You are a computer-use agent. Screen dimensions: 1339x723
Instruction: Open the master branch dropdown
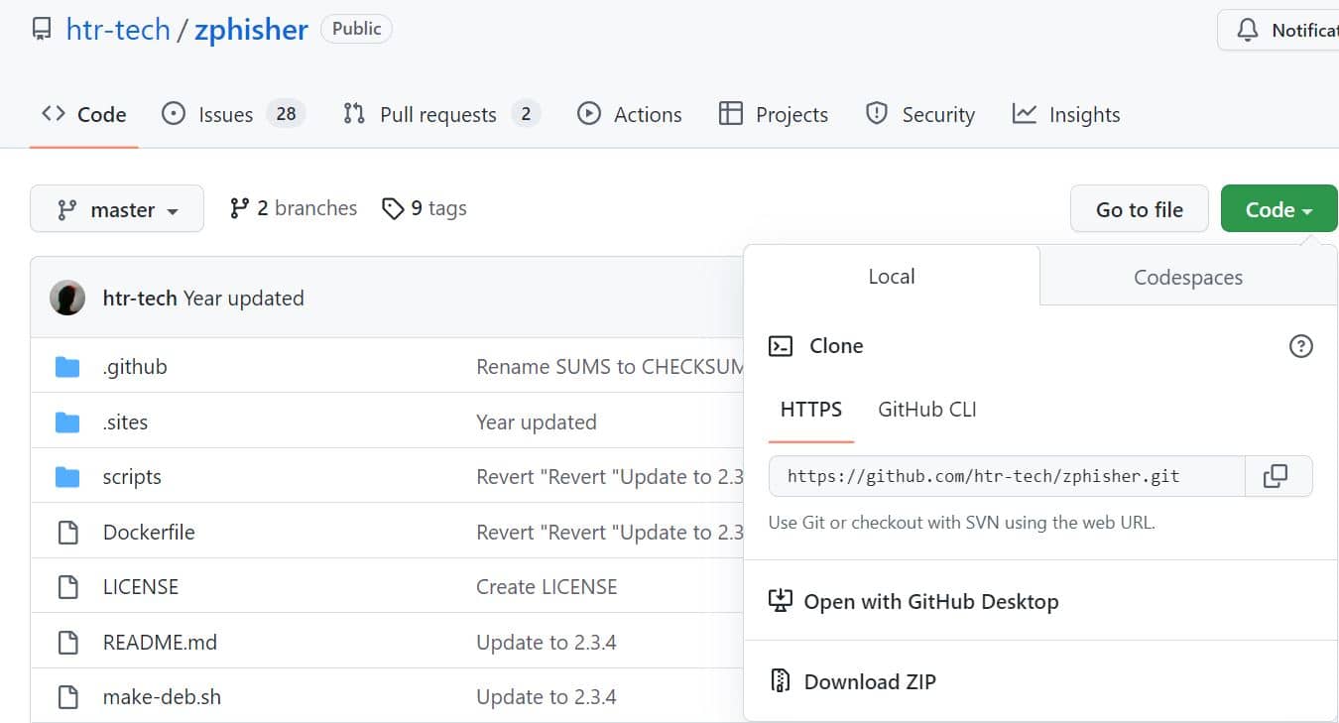pos(117,209)
